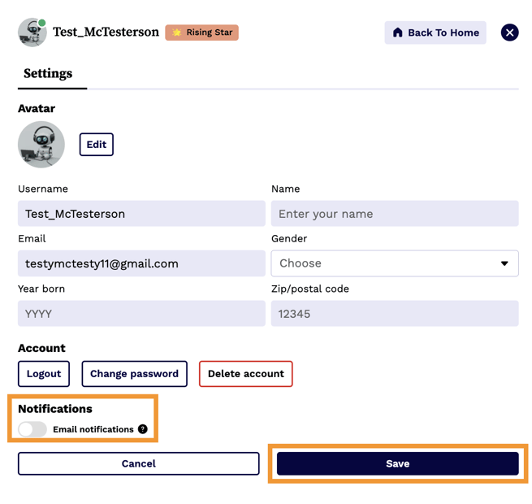Click the Gender dropdown arrow
Screen dimensions: 532x504
pyautogui.click(x=504, y=263)
